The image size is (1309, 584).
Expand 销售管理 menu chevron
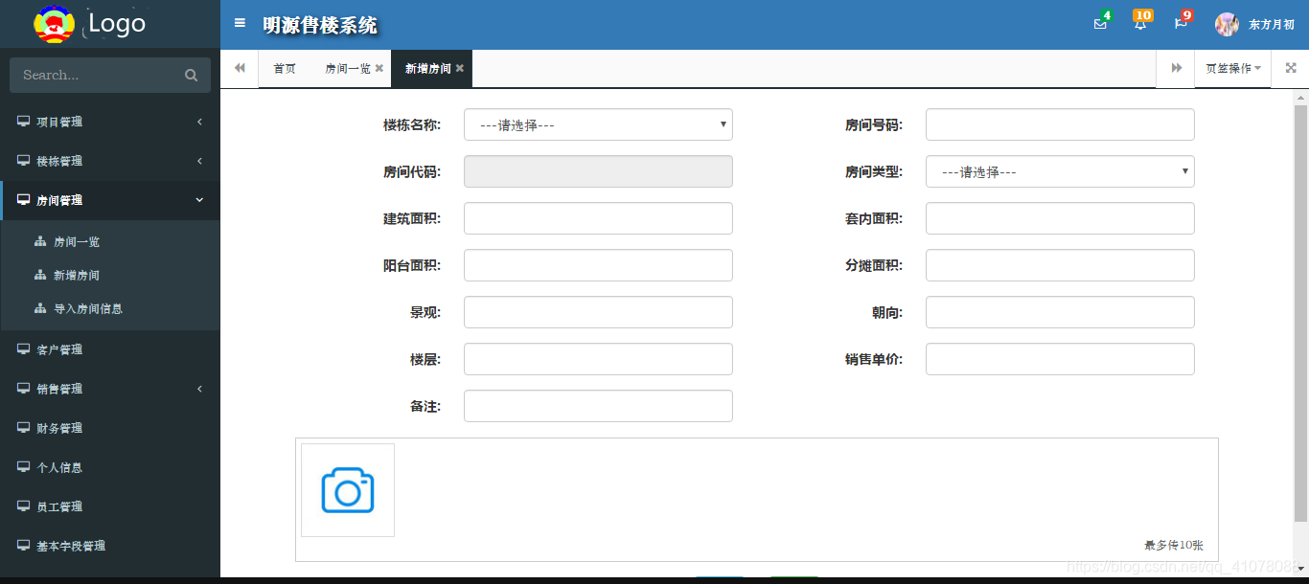coord(199,389)
